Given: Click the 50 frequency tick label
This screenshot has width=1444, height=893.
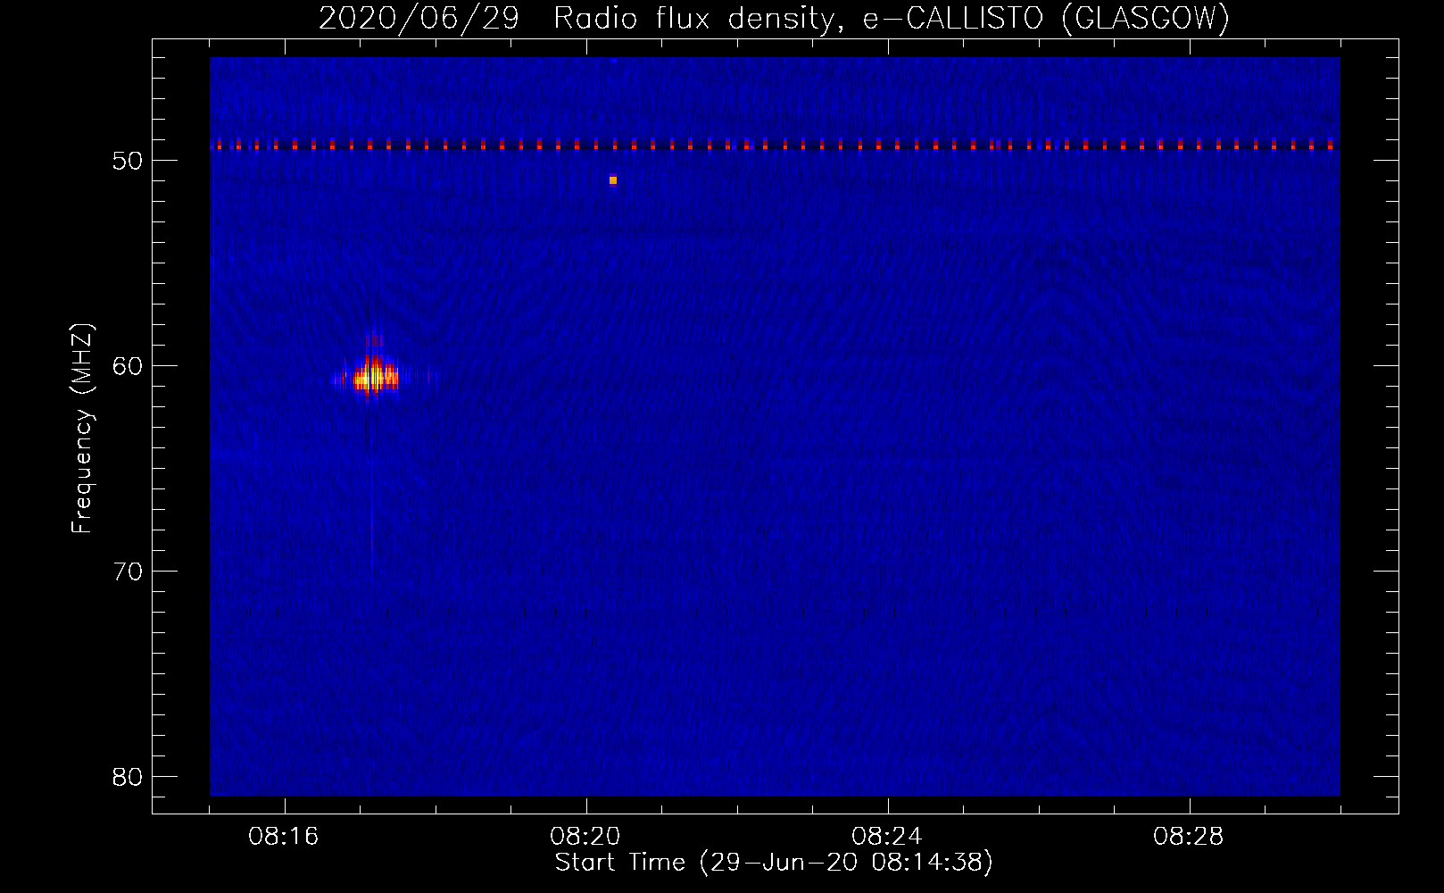Looking at the screenshot, I should click(x=128, y=161).
